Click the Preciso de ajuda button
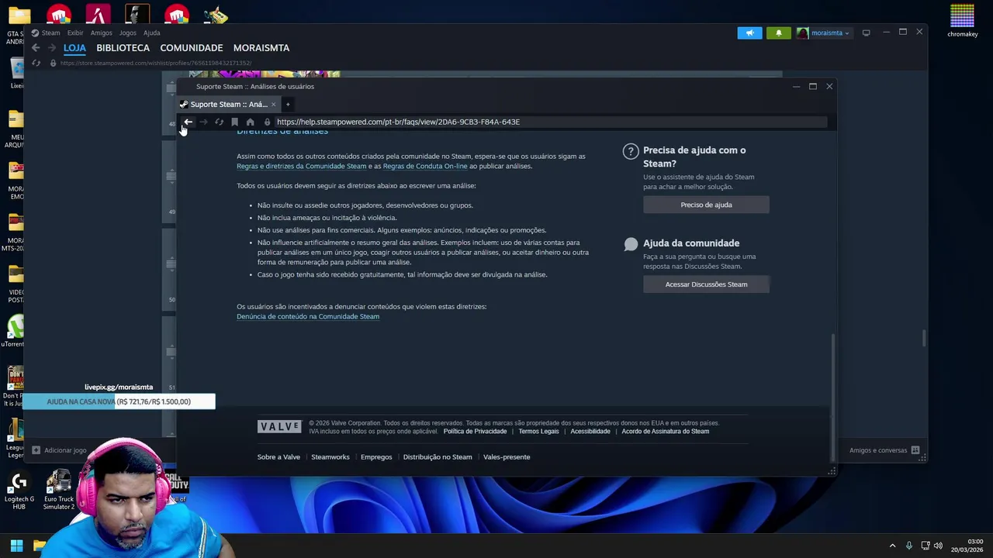The image size is (993, 558). click(706, 205)
